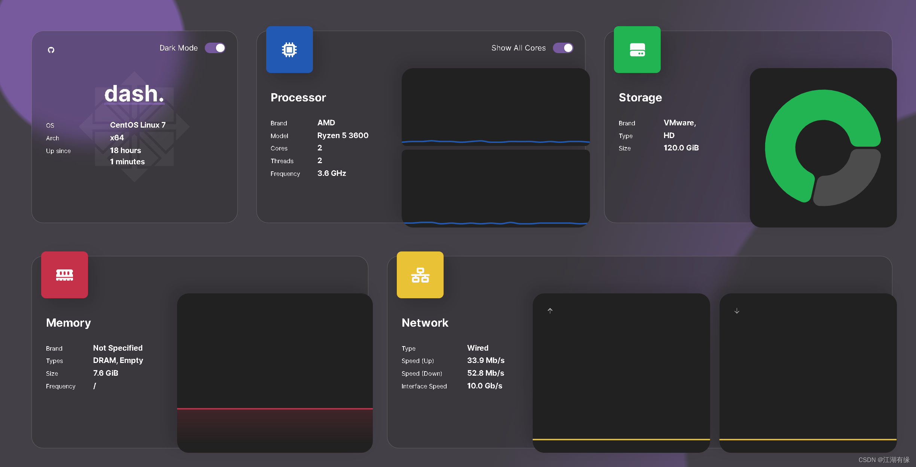Click the blue Processor chip icon

289,49
